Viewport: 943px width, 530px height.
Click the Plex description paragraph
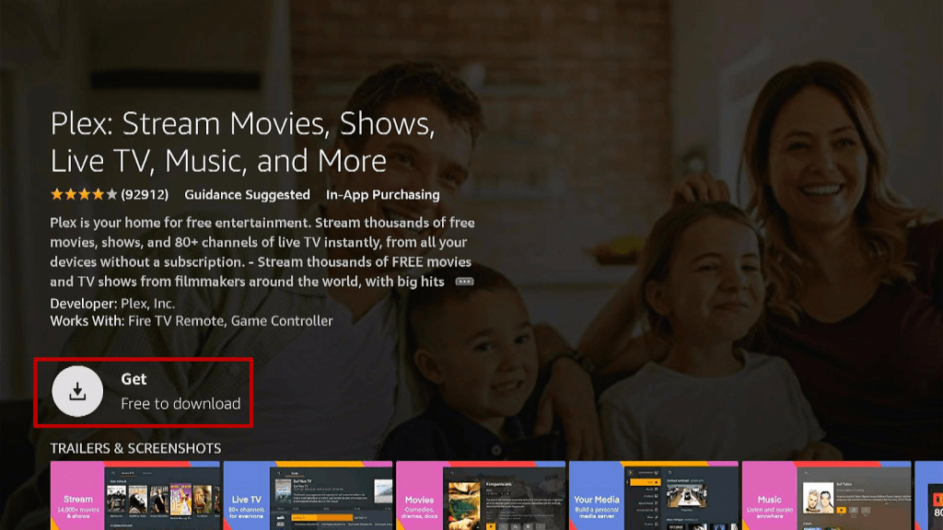(262, 252)
